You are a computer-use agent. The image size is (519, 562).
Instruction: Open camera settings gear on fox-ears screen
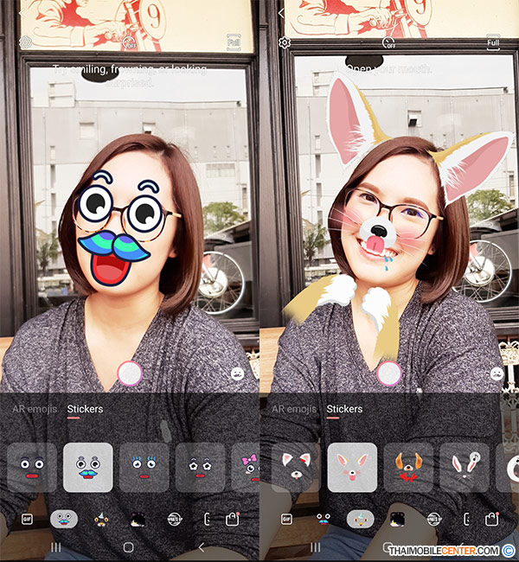[x=285, y=42]
